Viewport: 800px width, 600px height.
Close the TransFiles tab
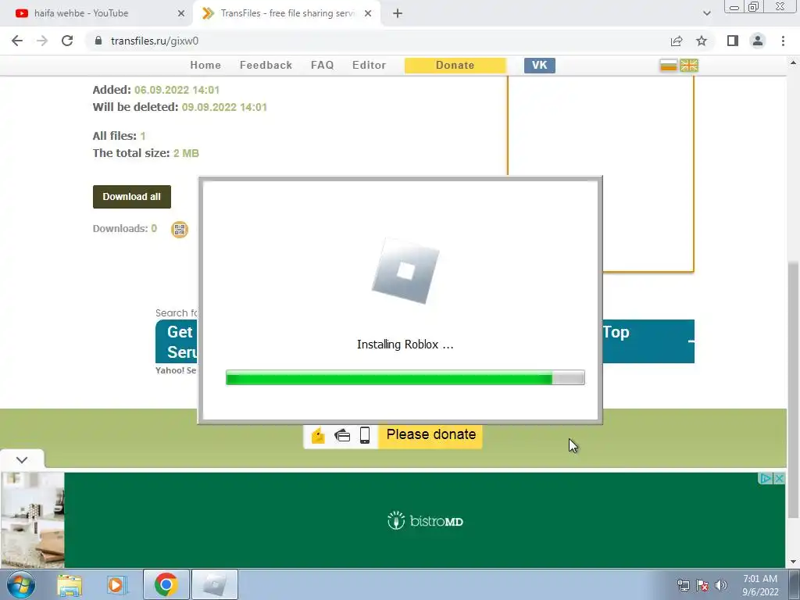(368, 13)
